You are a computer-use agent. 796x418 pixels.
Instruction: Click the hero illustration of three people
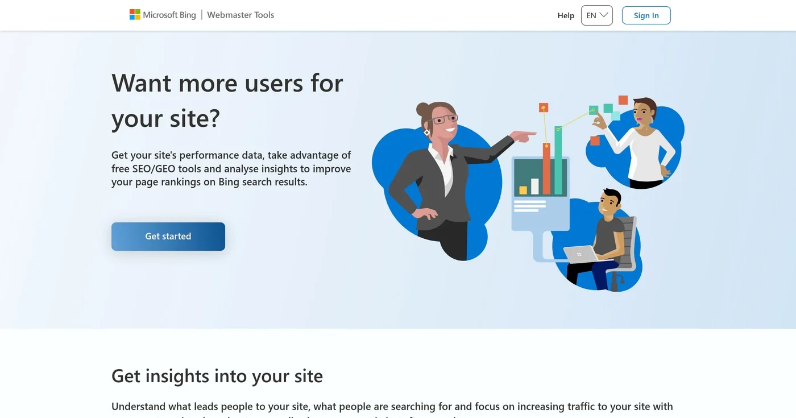(x=528, y=193)
